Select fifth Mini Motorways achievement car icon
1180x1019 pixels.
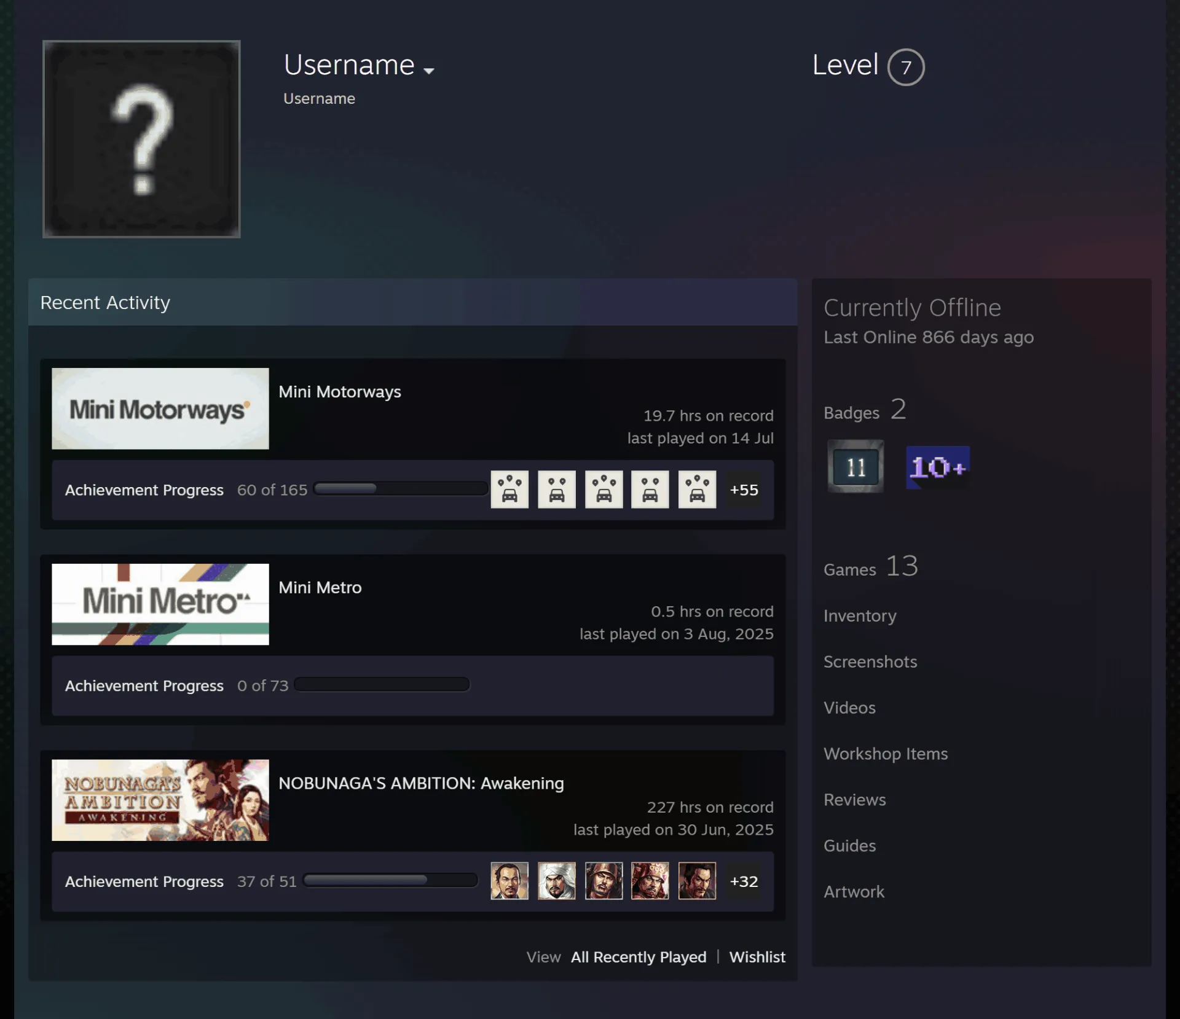697,490
